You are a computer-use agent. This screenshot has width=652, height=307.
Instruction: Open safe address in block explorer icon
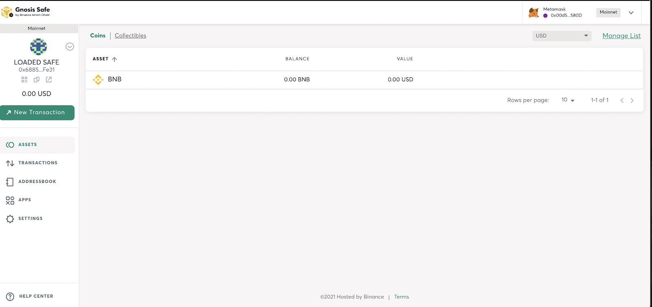49,80
